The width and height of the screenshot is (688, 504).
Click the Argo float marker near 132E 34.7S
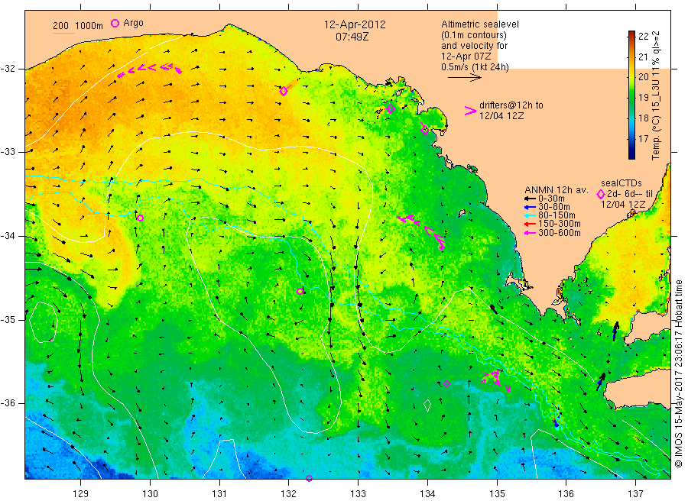coord(300,292)
